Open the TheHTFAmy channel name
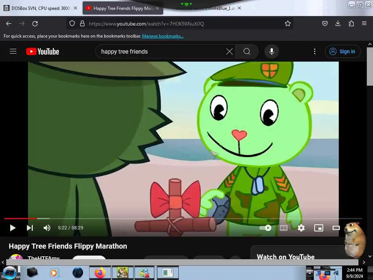373x280 pixels. 44,258
